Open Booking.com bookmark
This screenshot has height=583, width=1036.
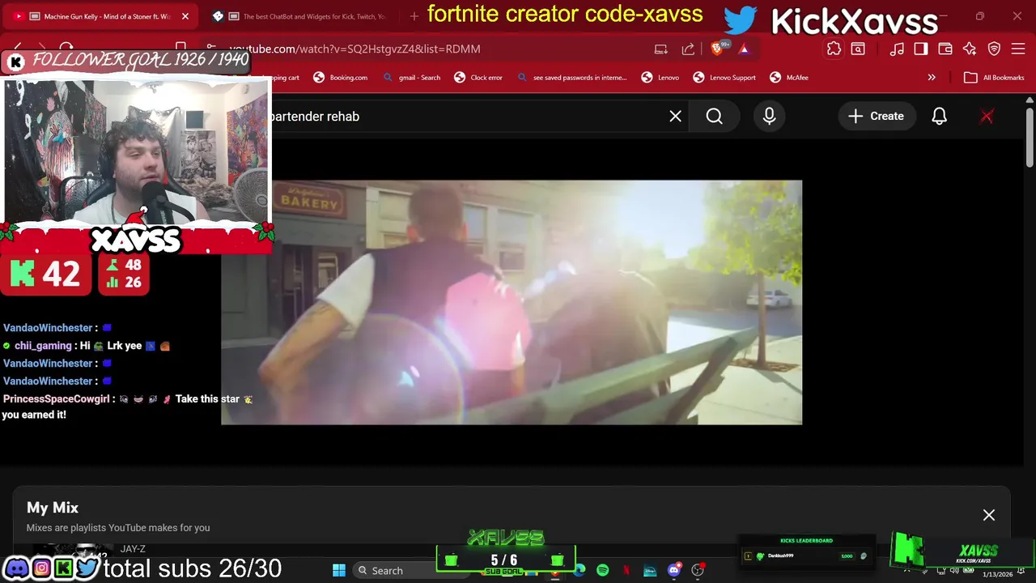tap(341, 78)
